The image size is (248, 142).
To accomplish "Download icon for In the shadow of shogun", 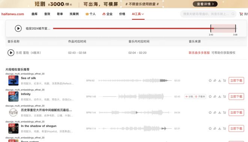I will click(x=219, y=129).
